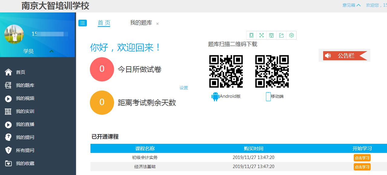Click the floppy disk save icon
Image resolution: width=387 pixels, height=175 pixels.
[x=271, y=35]
